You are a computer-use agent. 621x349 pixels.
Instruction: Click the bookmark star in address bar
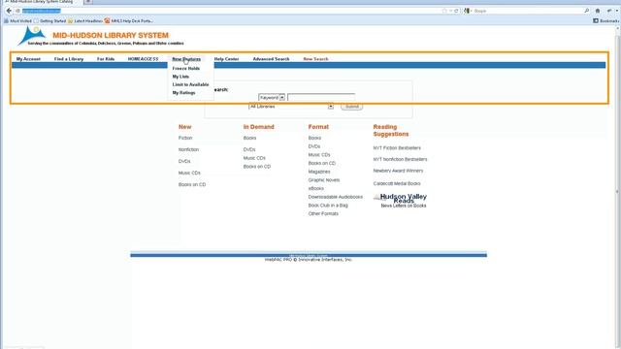(444, 11)
